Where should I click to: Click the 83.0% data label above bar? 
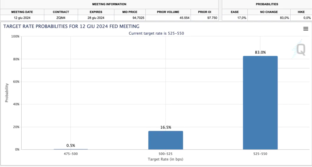coord(260,52)
